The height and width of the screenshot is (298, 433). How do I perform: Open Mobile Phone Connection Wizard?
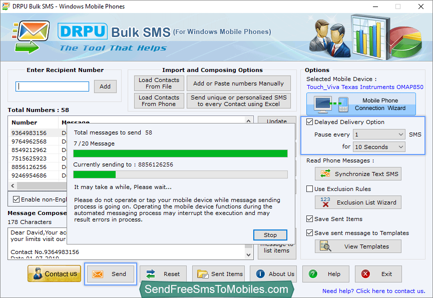pyautogui.click(x=361, y=104)
